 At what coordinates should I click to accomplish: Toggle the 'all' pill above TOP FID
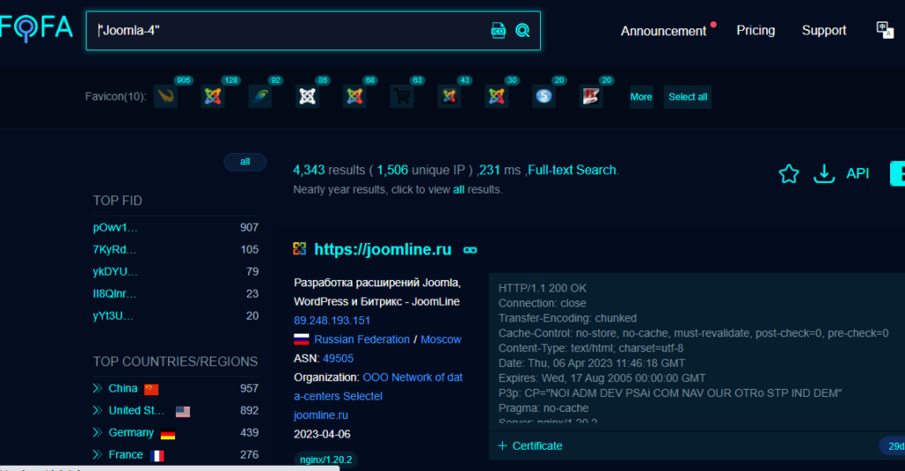tap(245, 162)
